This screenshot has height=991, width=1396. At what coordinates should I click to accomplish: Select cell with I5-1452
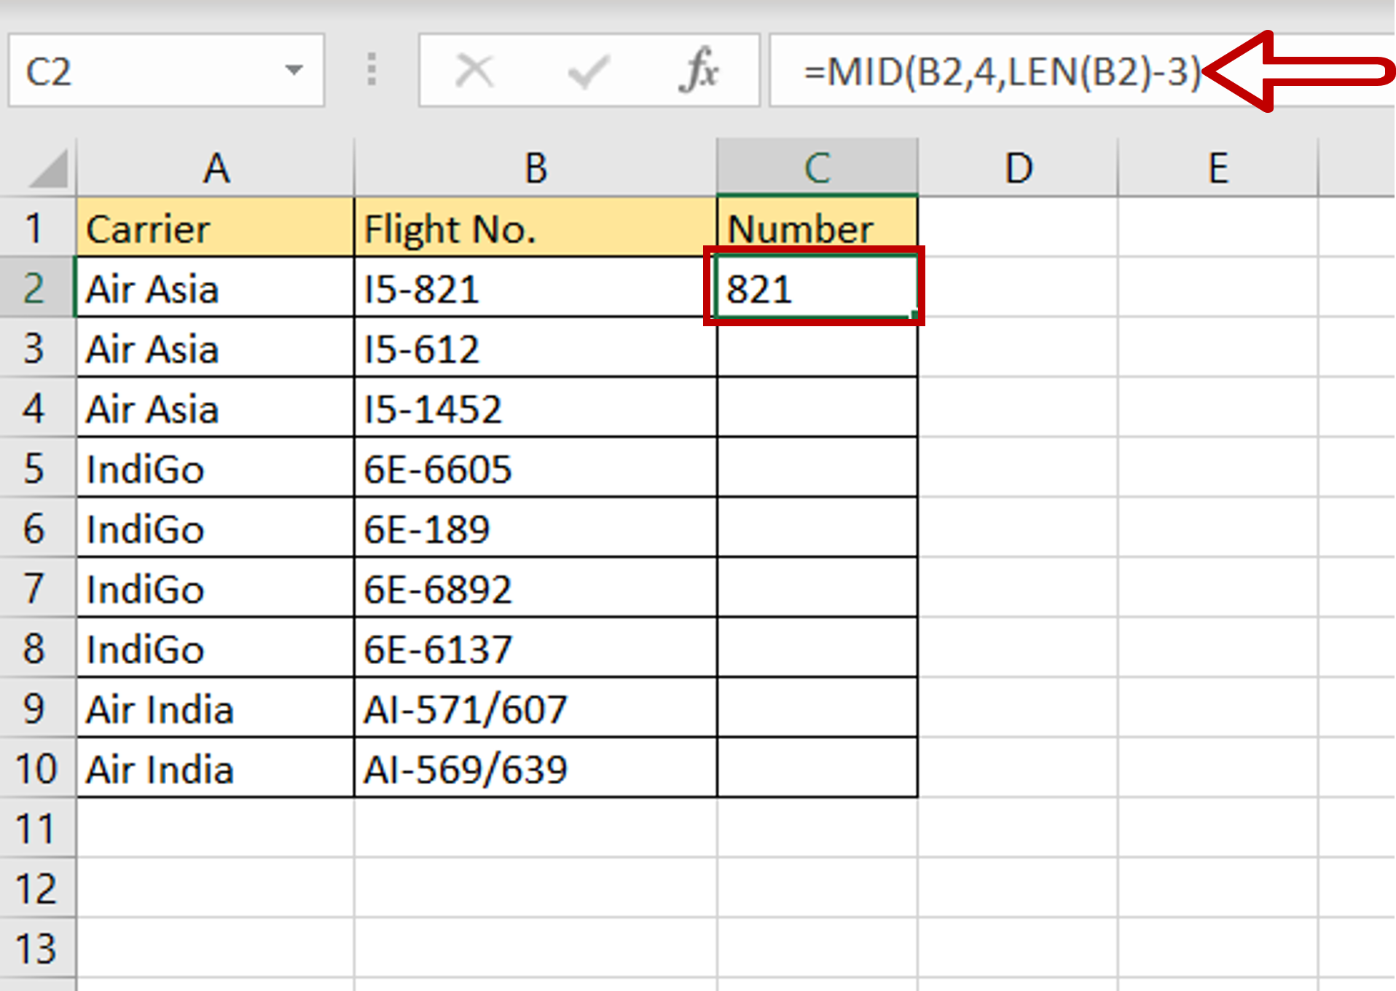tap(536, 407)
